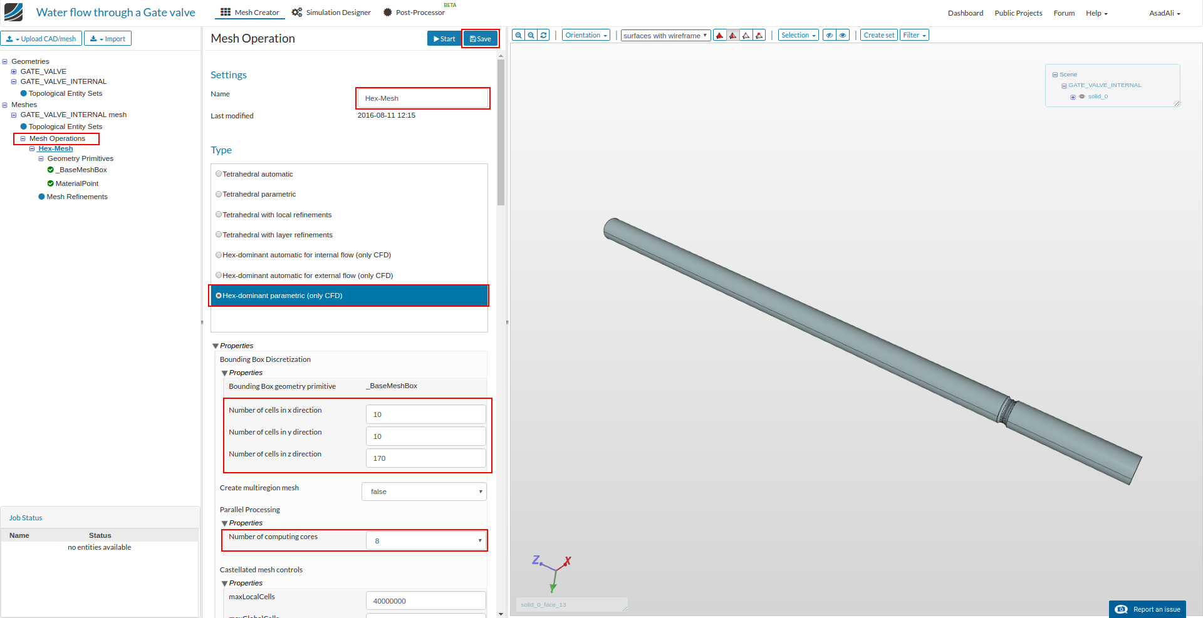The width and height of the screenshot is (1203, 618).
Task: Select Tetrahedral with layer refinements
Action: click(219, 235)
